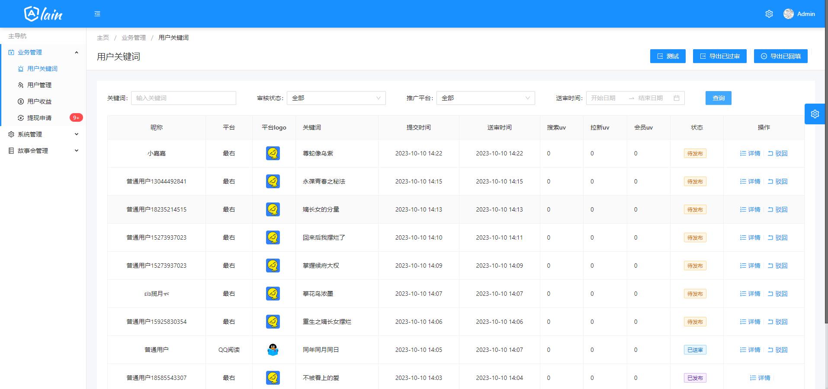Click the 结束日期 date field
828x389 pixels.
point(653,98)
